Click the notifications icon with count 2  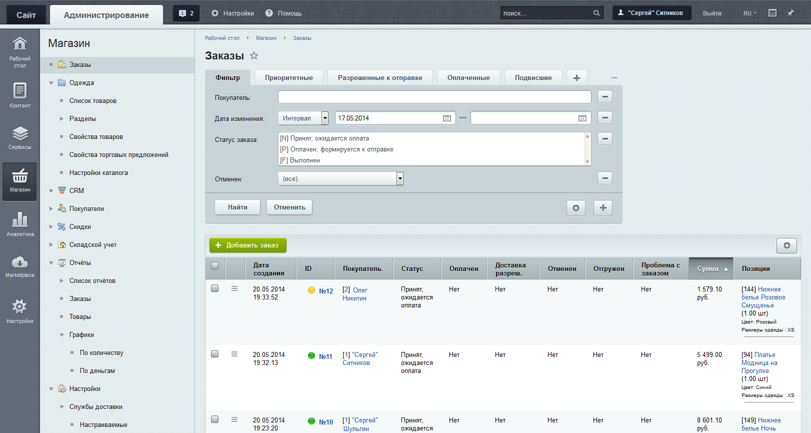tap(186, 13)
